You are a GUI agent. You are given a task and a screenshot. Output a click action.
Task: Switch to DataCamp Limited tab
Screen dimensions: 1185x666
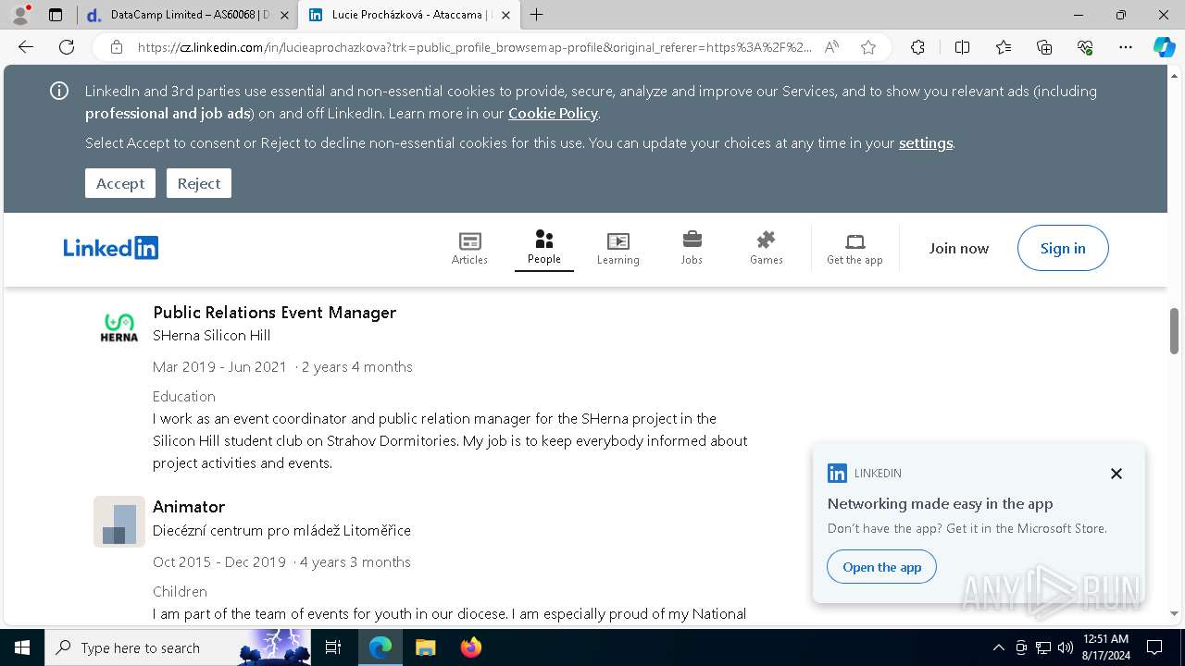[186, 15]
